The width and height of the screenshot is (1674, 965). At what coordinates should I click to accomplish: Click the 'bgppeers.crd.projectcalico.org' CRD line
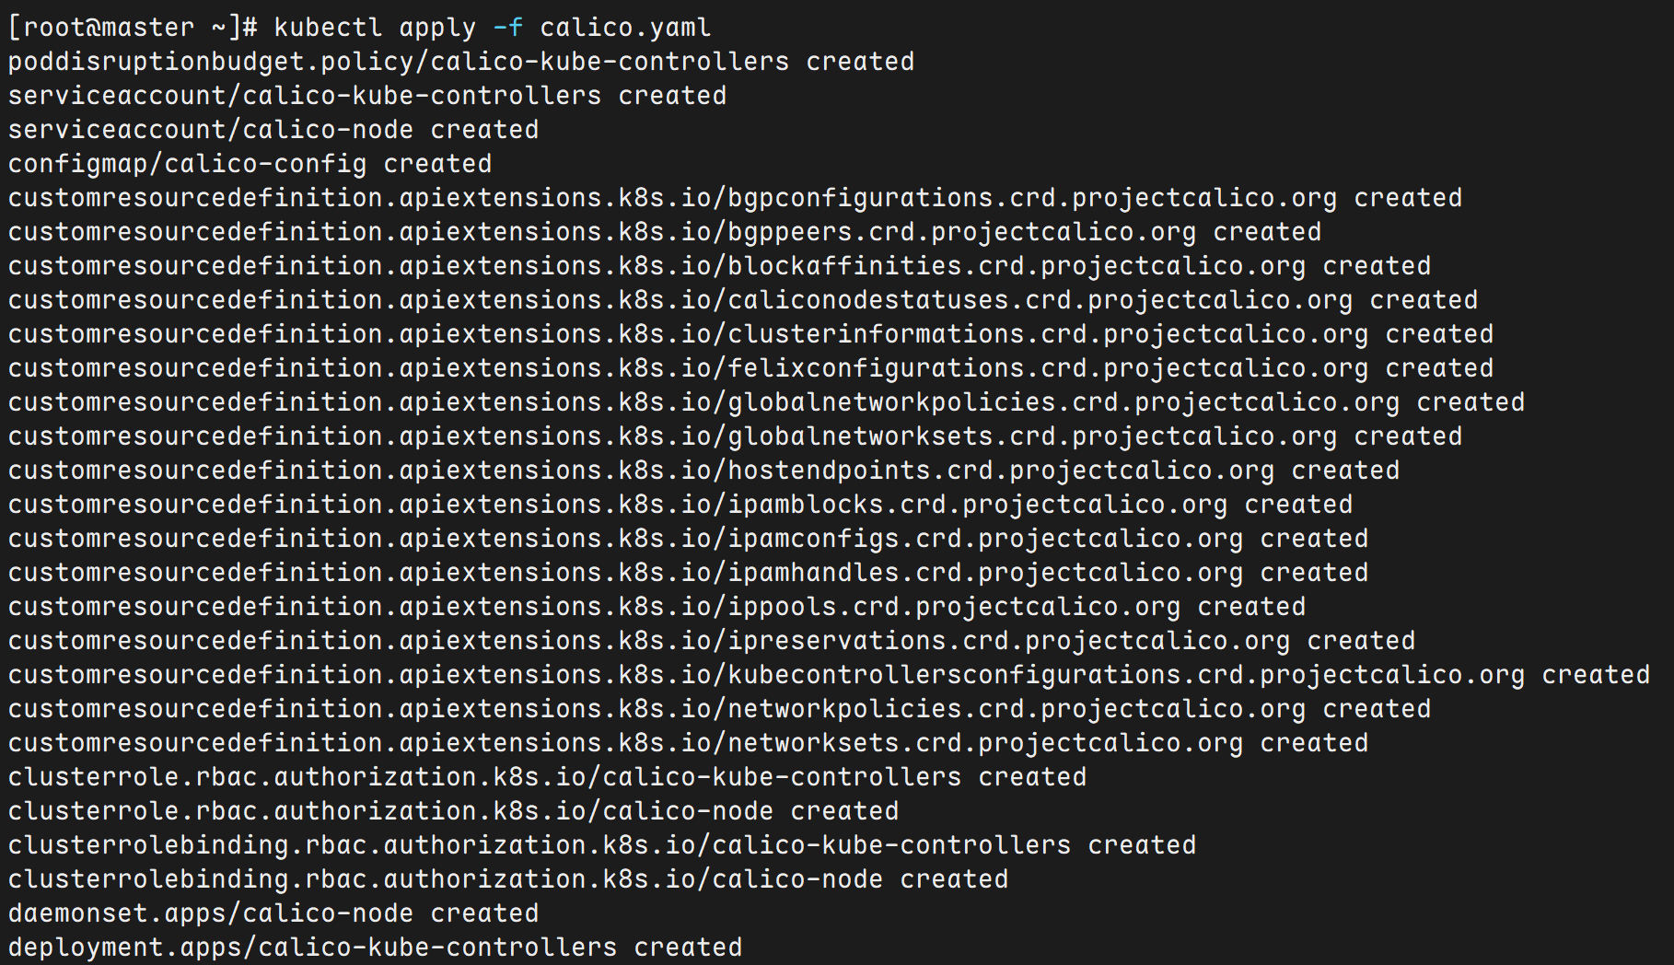pyautogui.click(x=665, y=232)
